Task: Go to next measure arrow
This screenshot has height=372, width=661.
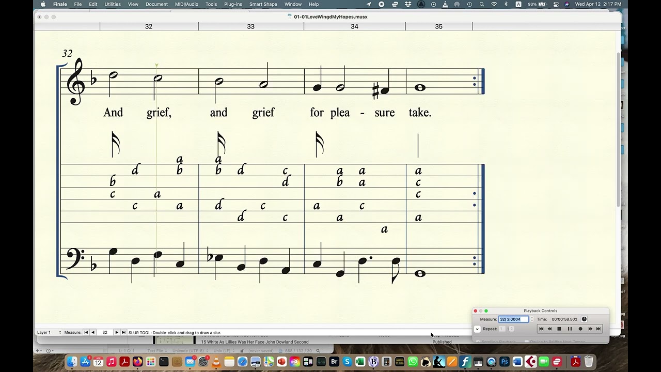Action: click(116, 332)
